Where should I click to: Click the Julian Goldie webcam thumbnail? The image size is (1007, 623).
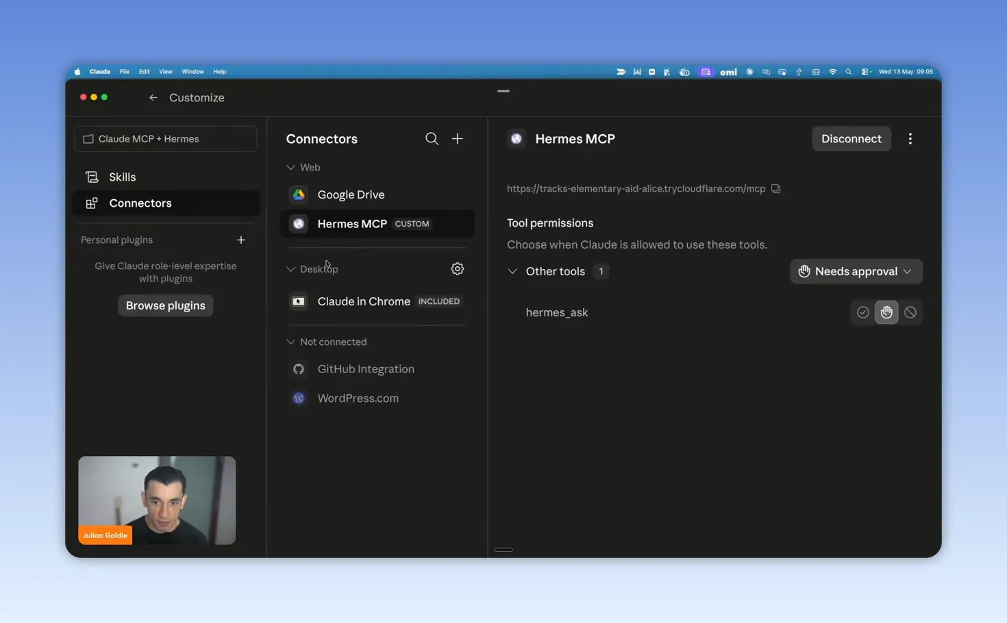click(x=157, y=500)
